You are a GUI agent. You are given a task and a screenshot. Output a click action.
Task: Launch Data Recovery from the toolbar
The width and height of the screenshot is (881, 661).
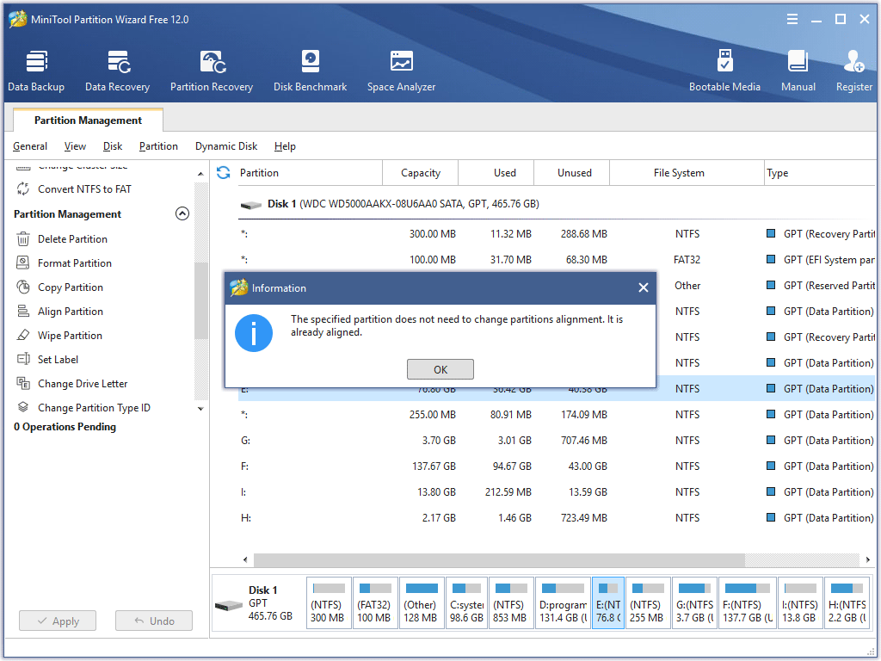[117, 71]
